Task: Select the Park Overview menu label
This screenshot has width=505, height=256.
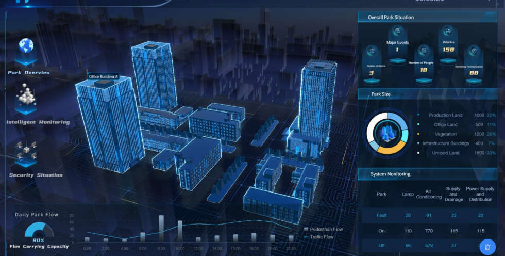Action: 29,73
